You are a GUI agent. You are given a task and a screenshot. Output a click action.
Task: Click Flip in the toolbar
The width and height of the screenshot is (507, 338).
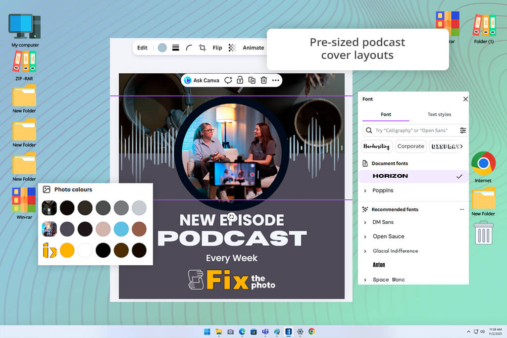pyautogui.click(x=217, y=48)
